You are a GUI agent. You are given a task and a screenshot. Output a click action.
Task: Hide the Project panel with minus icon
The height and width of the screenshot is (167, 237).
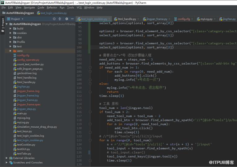pos(72,19)
